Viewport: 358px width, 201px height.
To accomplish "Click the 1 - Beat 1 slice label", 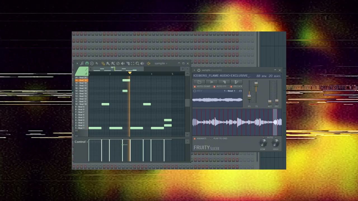I will coord(229,91).
